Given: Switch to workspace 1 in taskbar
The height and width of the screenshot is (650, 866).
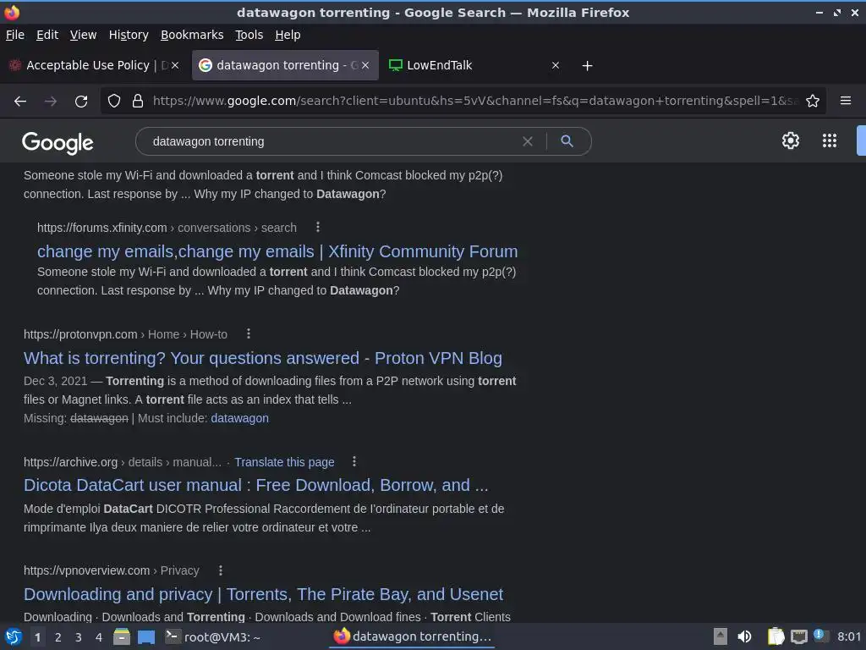Looking at the screenshot, I should tap(37, 637).
